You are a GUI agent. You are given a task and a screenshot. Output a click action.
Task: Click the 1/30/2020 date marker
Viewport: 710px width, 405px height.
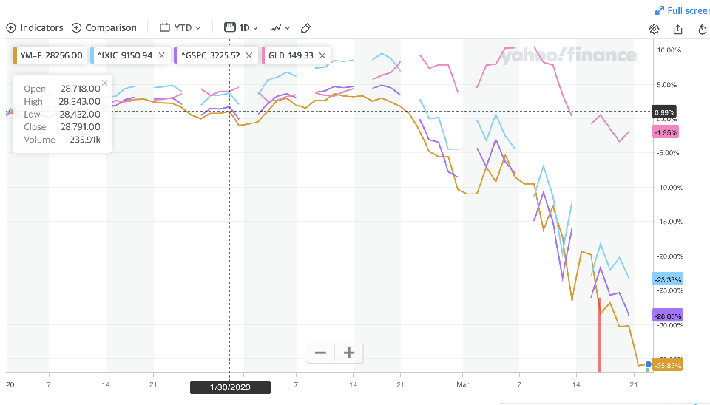229,387
